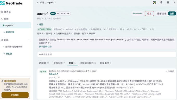Open settings gear icon
177x100 pixels.
click(x=161, y=2)
